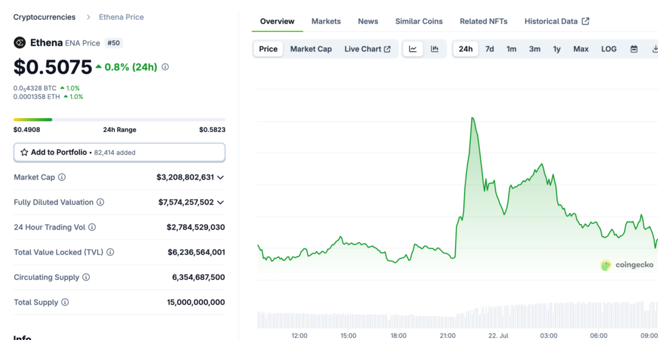Click the download chart icon
Screen dimensions: 658x340
point(654,49)
